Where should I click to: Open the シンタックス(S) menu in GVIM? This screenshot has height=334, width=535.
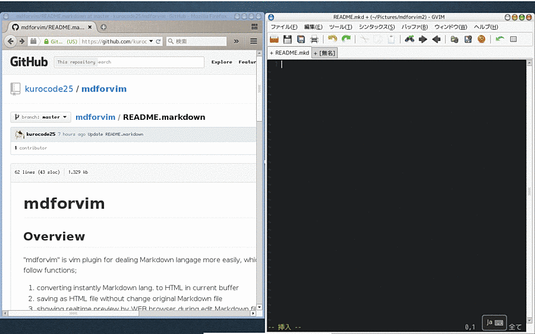[377, 27]
